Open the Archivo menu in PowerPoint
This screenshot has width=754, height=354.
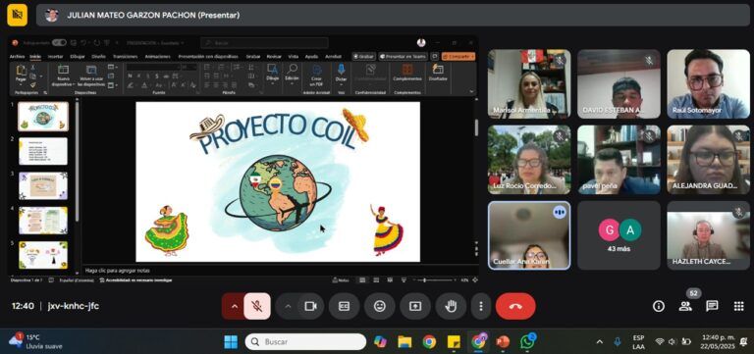click(17, 57)
